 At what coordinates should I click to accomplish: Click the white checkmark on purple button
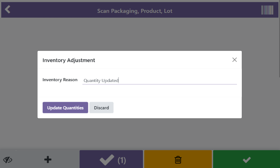click(107, 160)
